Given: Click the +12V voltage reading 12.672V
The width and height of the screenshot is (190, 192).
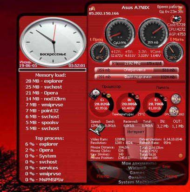Looking at the screenshot, I should pos(117,55).
